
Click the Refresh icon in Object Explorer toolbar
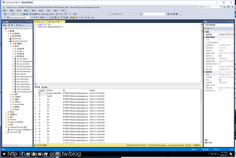pos(20,25)
